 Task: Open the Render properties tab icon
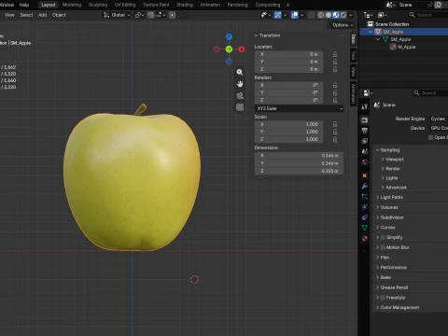(365, 120)
